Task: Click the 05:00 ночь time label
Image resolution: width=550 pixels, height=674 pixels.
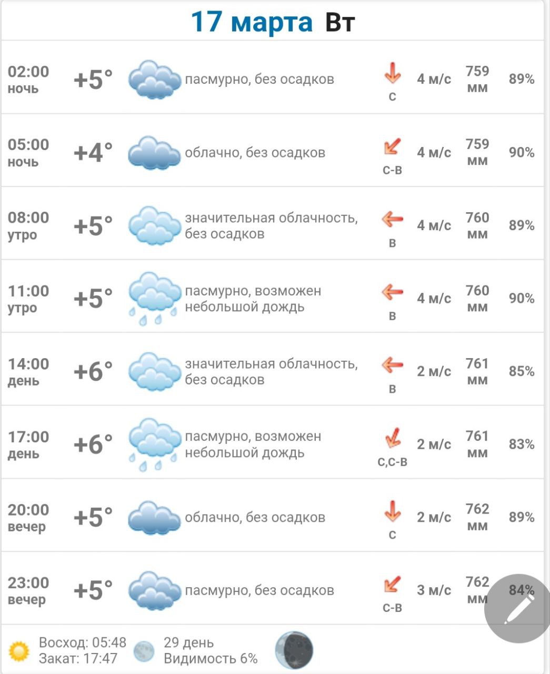Action: click(x=28, y=152)
